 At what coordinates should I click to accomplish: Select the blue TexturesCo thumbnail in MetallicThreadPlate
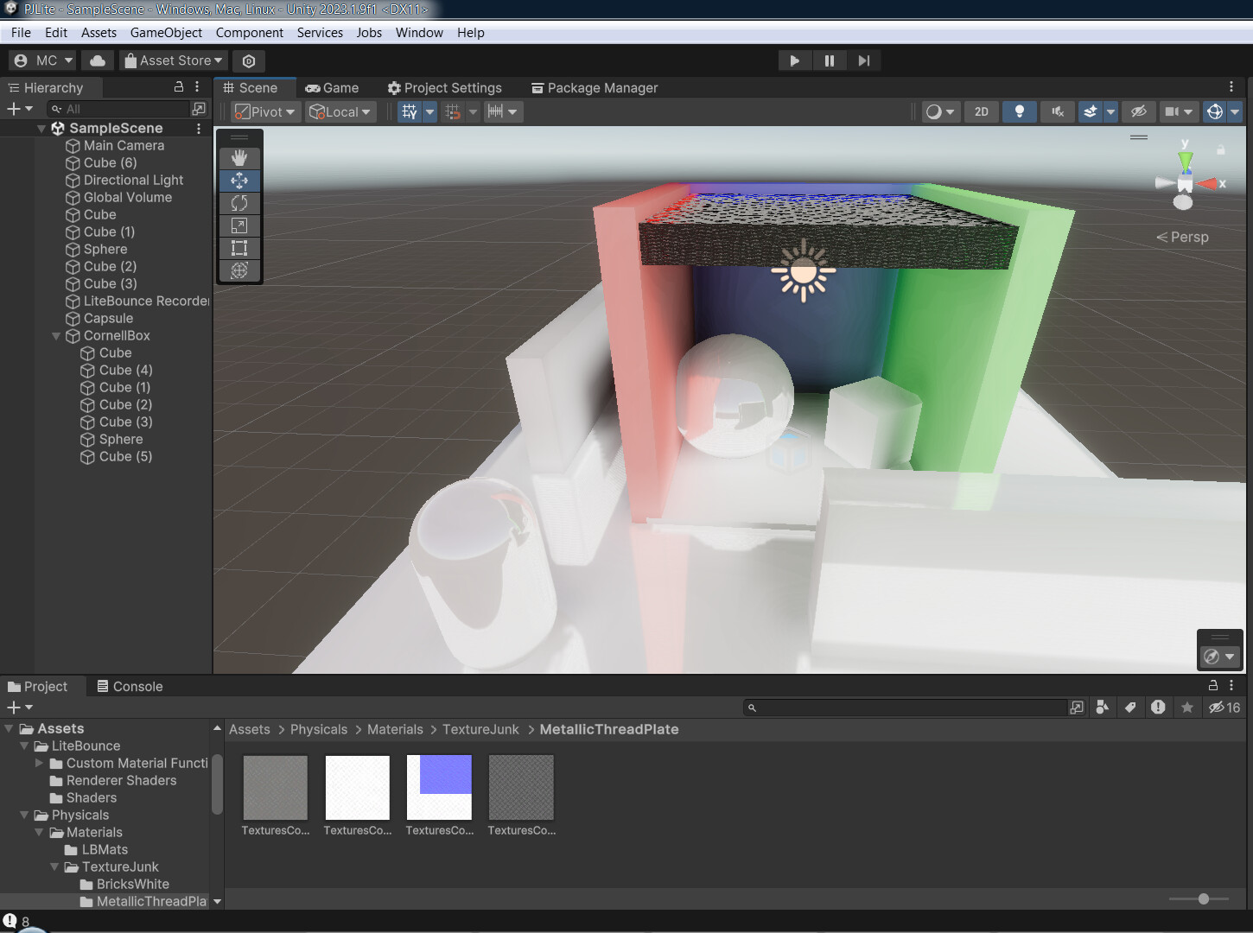[x=439, y=786]
